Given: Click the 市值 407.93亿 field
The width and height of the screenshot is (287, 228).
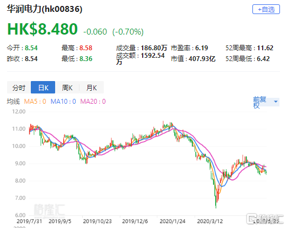Looking at the screenshot, I should coord(193,59).
